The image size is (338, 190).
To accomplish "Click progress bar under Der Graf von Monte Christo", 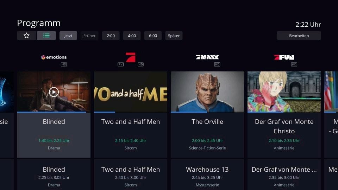I will coord(284,112).
